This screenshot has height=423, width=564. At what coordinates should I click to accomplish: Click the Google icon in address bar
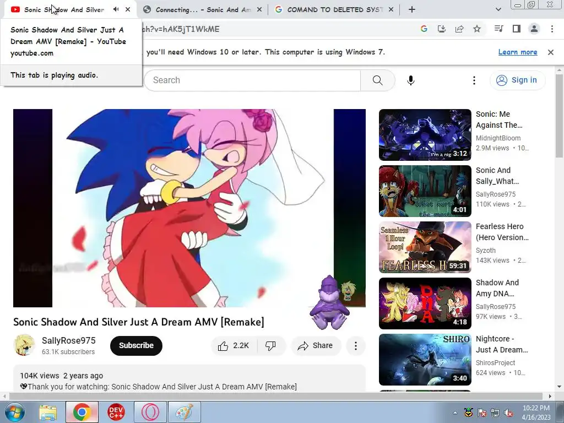[x=424, y=29]
